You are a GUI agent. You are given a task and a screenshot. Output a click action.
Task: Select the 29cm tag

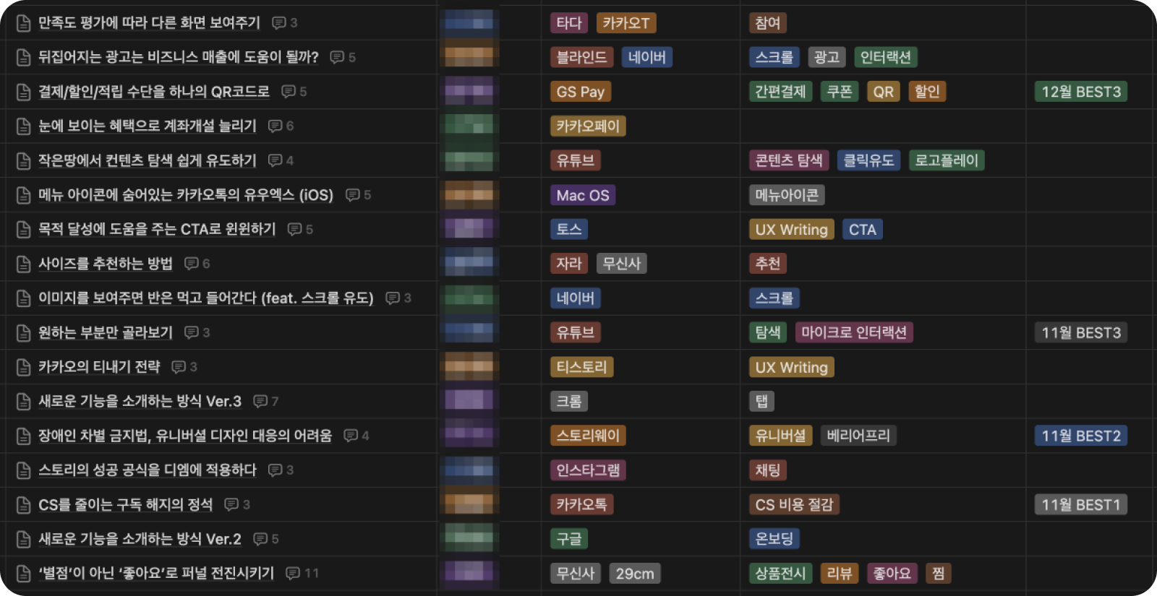(635, 574)
